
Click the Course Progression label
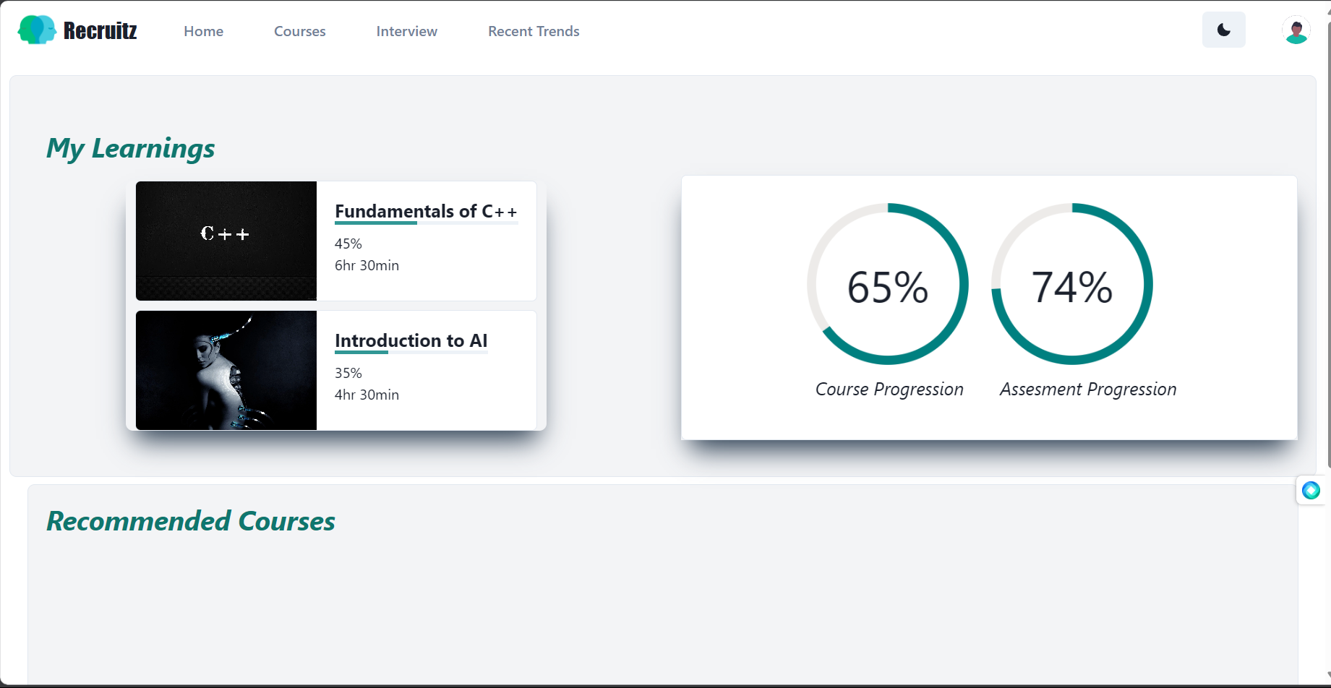[889, 390]
